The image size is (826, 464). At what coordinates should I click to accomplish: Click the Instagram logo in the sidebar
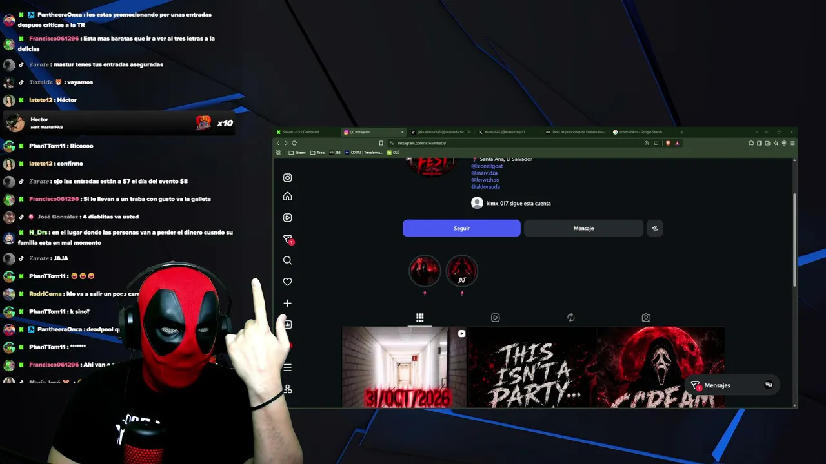point(287,178)
